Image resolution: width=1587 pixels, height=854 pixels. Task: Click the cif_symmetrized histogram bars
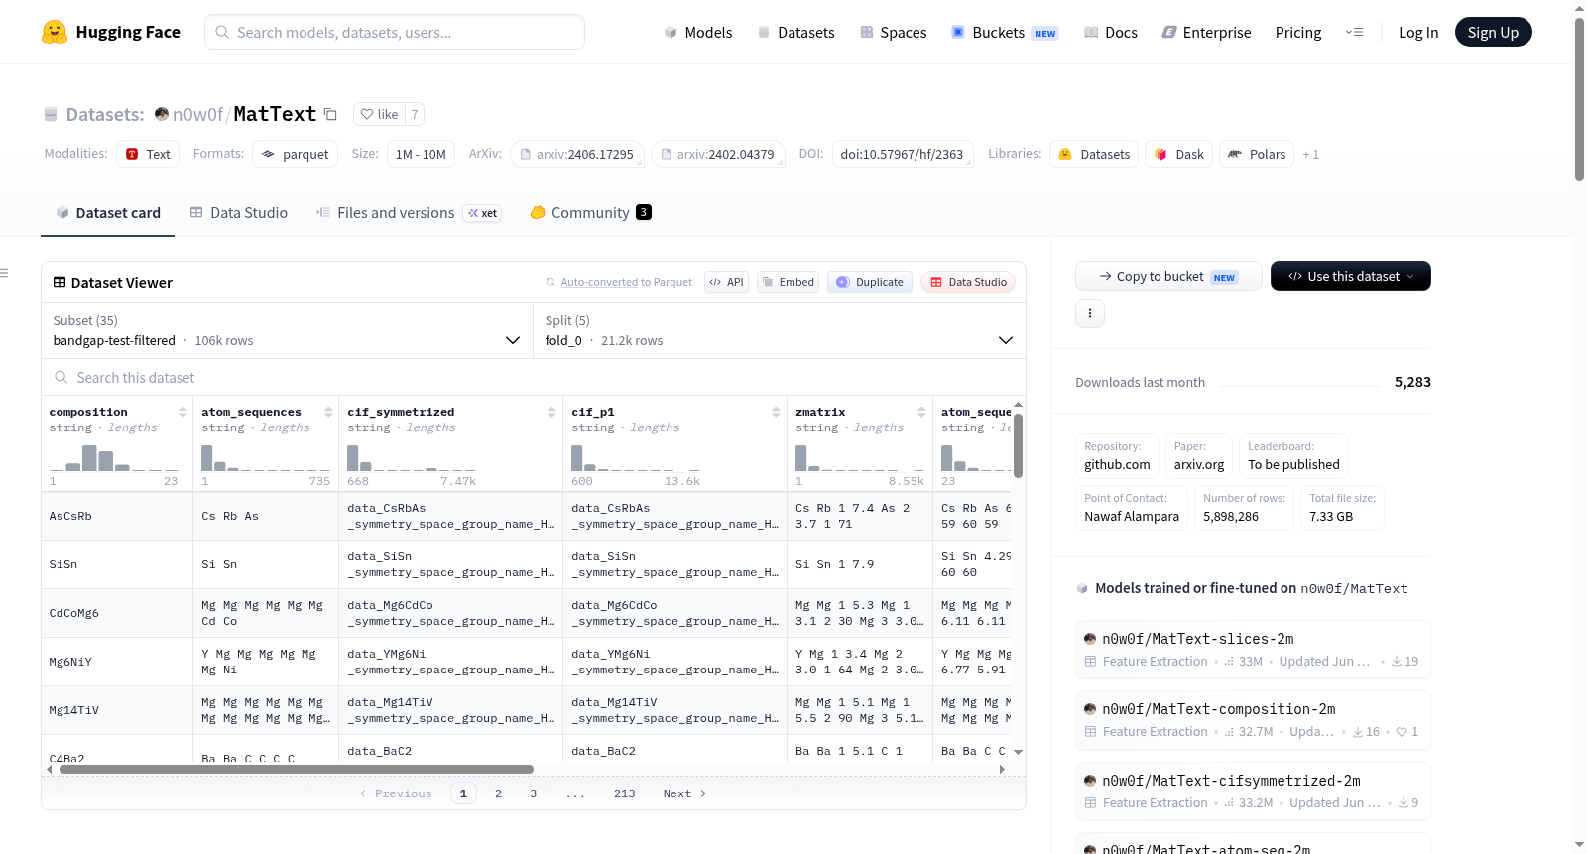(412, 457)
